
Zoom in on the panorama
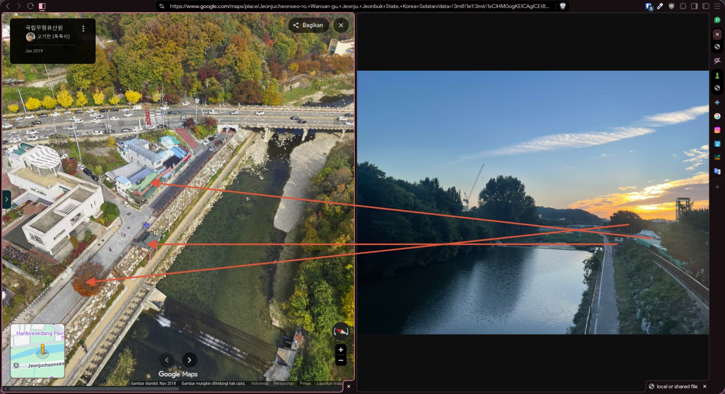(341, 350)
